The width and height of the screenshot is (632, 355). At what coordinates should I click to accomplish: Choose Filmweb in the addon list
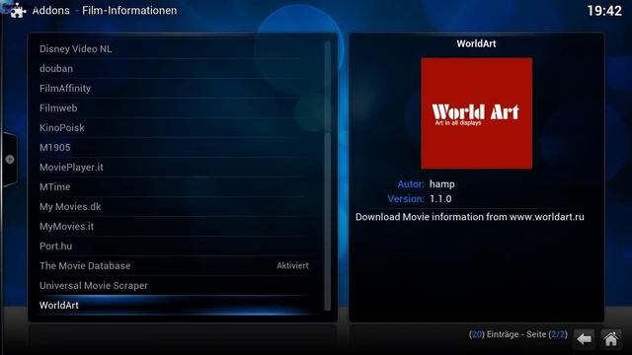(176, 107)
